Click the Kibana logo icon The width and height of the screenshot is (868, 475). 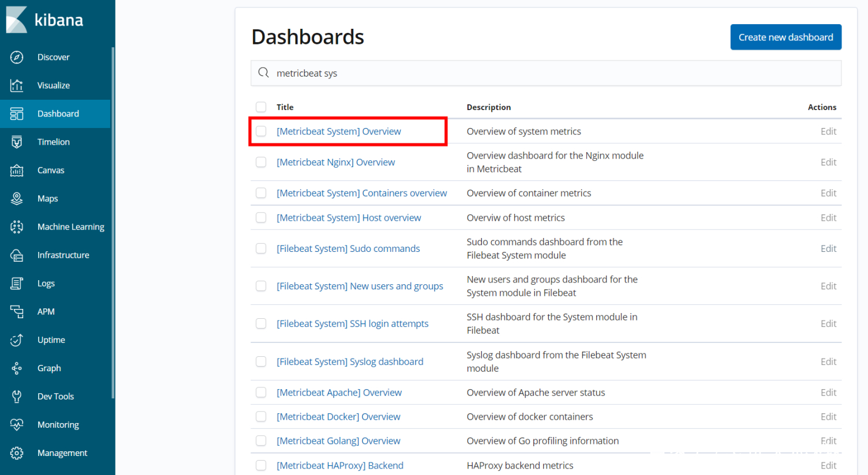coord(17,20)
